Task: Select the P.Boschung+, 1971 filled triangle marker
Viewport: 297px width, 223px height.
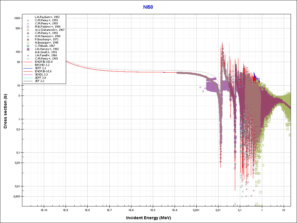Action: 28,39
